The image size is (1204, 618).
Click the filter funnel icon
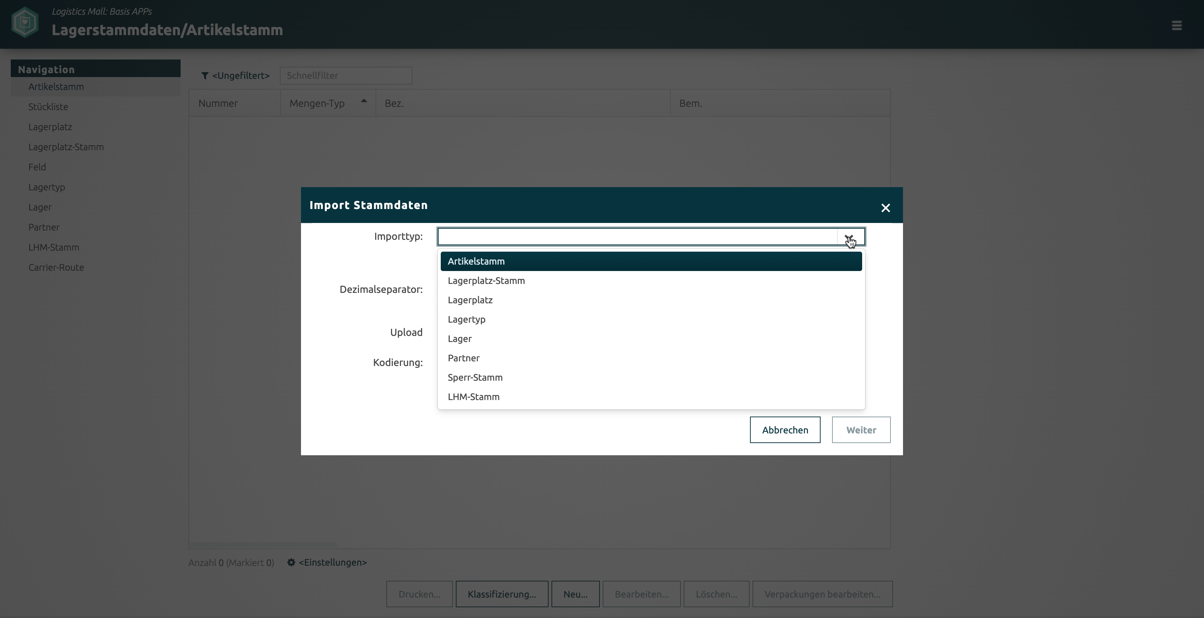coord(205,76)
